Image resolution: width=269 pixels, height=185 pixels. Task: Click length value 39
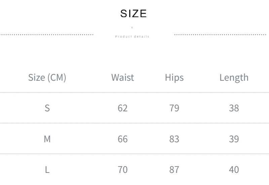234,139
